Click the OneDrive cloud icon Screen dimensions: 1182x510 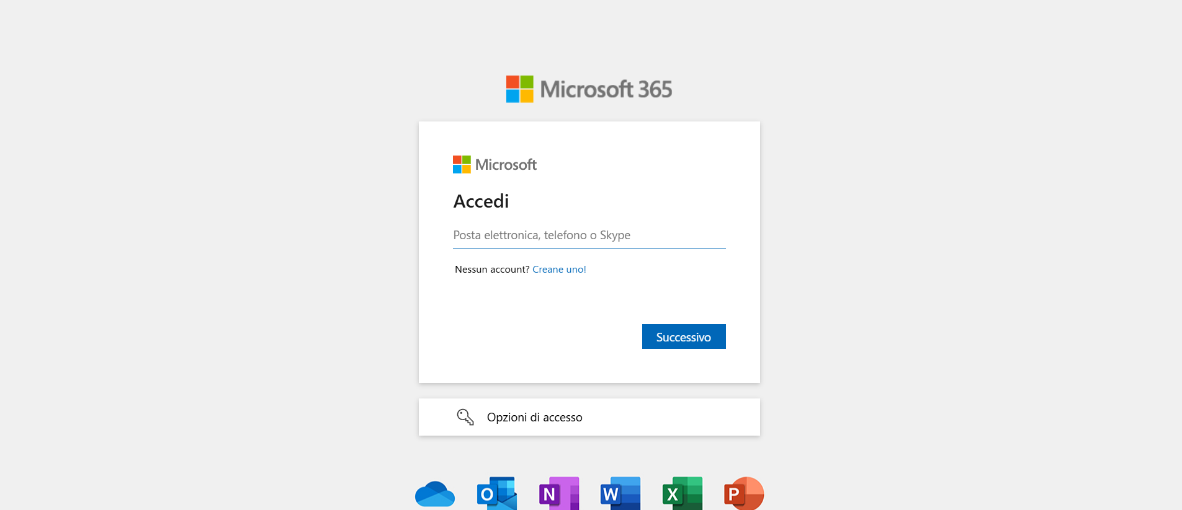pyautogui.click(x=434, y=494)
